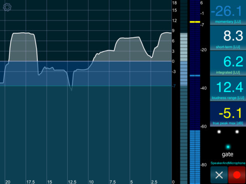246x184 pixels.
Task: Click the yellow true peak marker
Action: click(195, 22)
